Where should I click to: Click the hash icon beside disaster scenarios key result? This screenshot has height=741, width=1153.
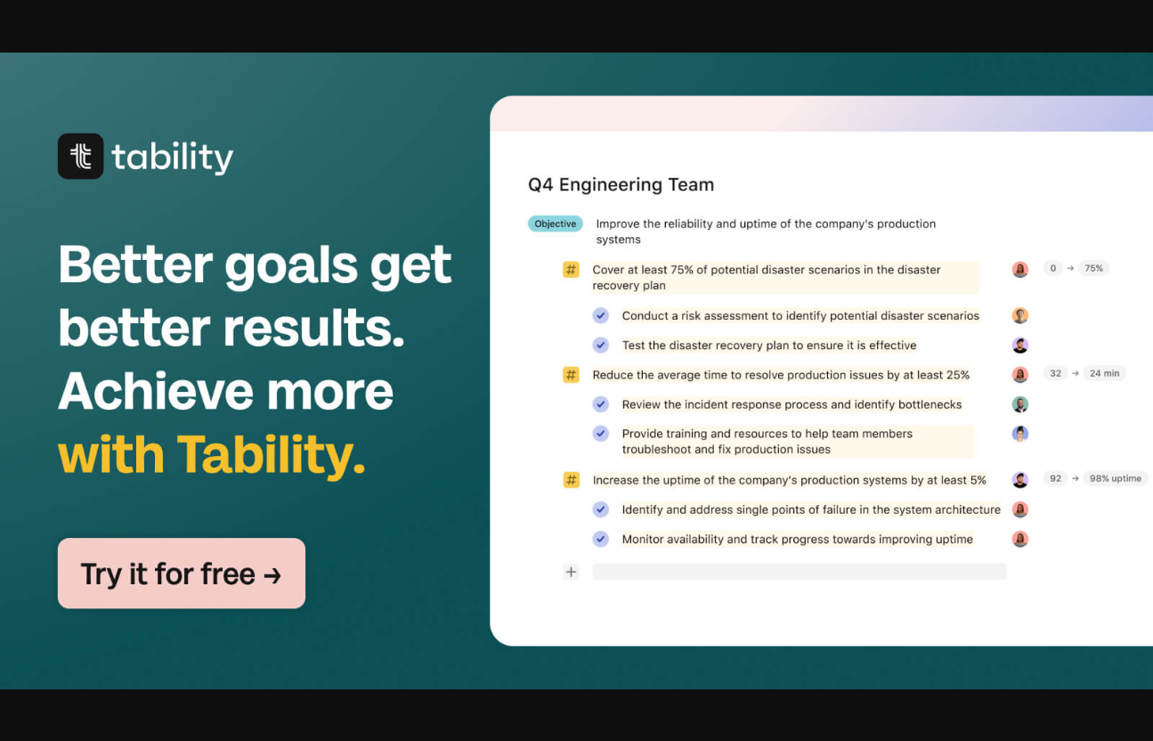click(571, 270)
